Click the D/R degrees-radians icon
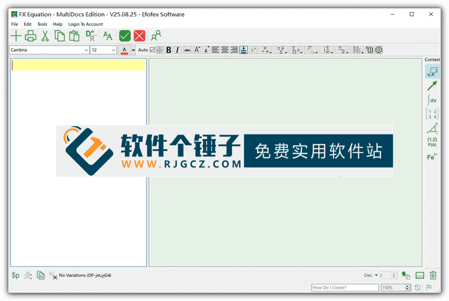Viewport: 449px width, 301px height. (x=91, y=36)
